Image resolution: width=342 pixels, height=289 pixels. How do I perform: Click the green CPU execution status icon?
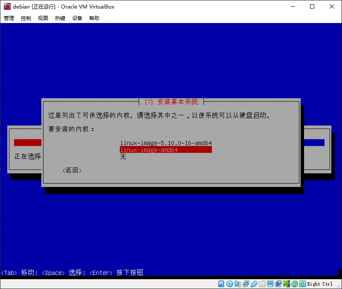(x=287, y=284)
